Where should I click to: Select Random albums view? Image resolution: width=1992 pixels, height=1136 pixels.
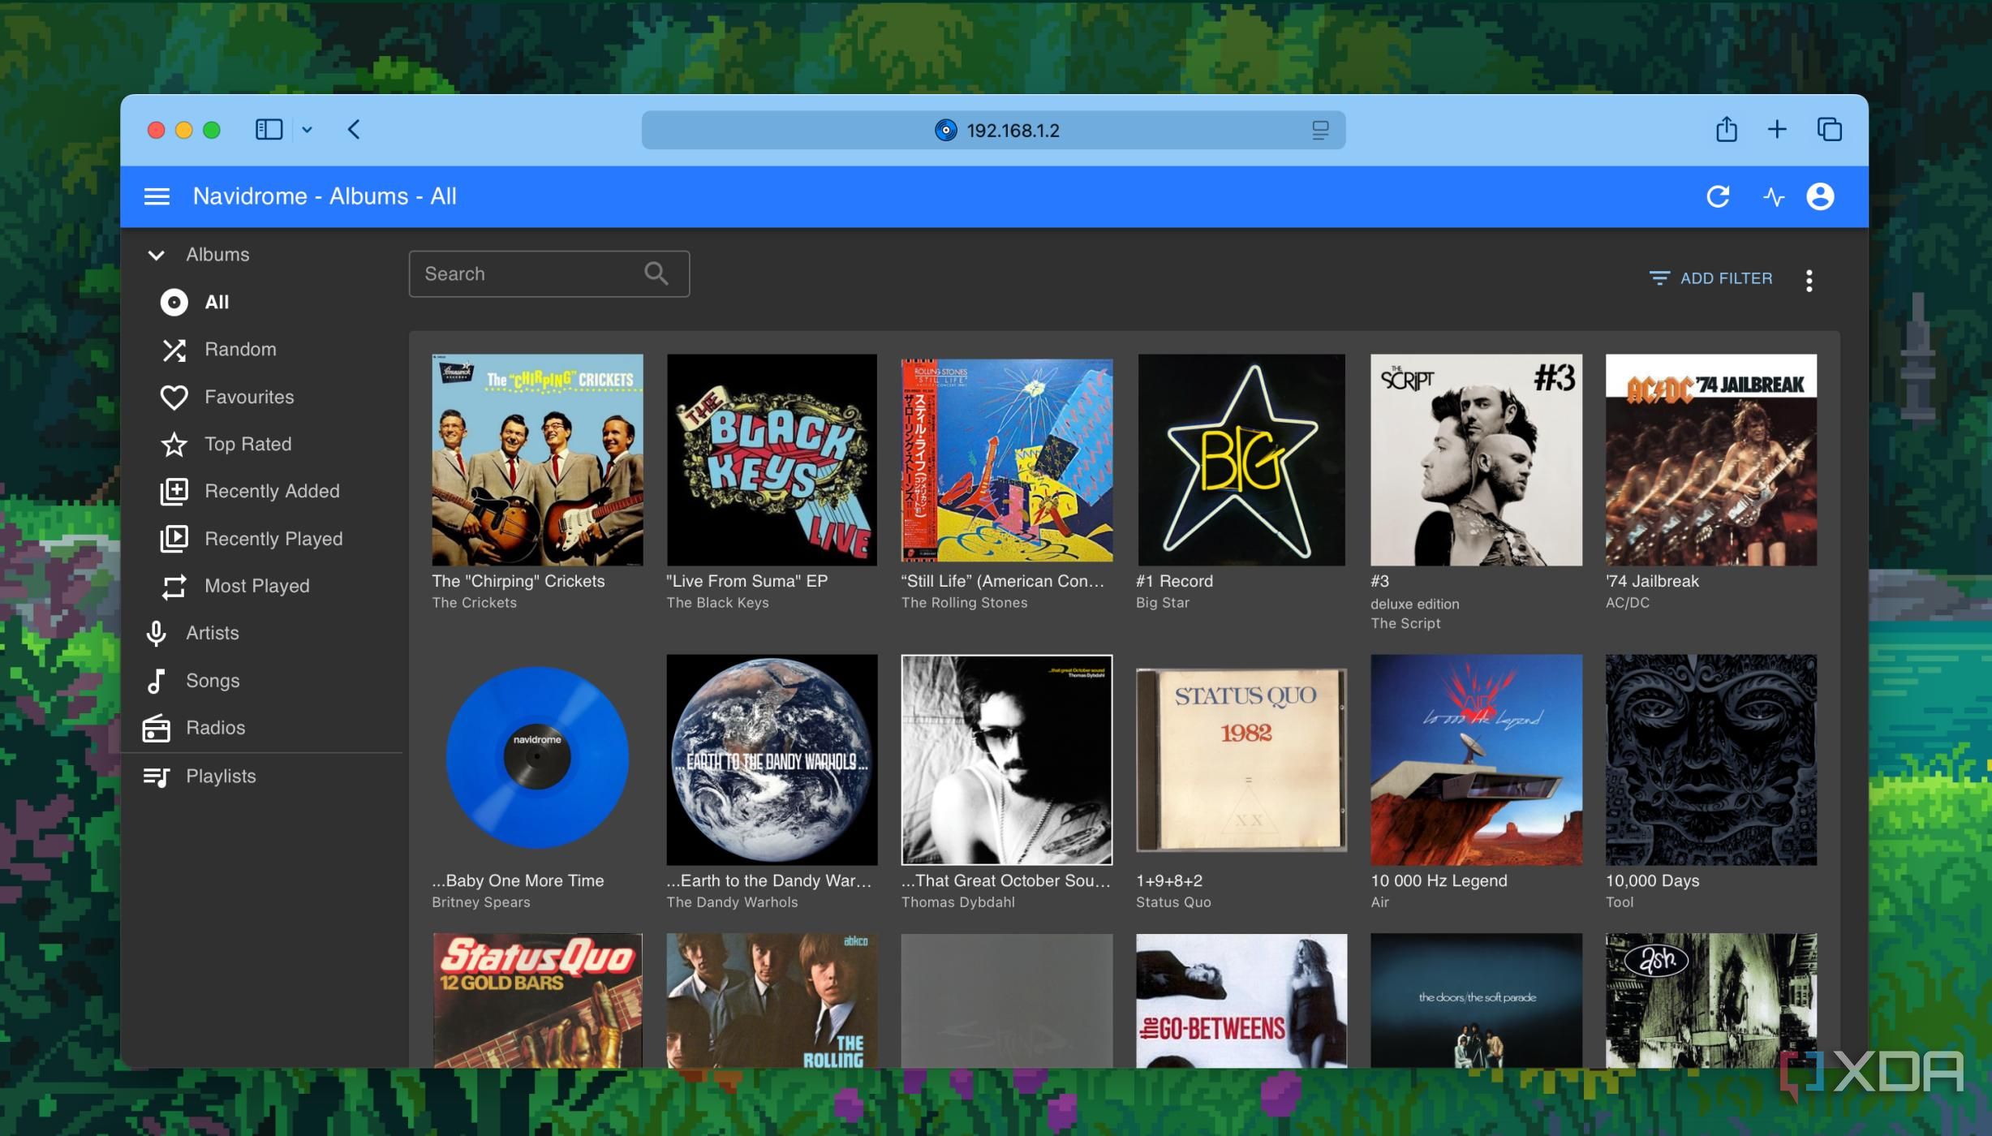click(x=240, y=350)
